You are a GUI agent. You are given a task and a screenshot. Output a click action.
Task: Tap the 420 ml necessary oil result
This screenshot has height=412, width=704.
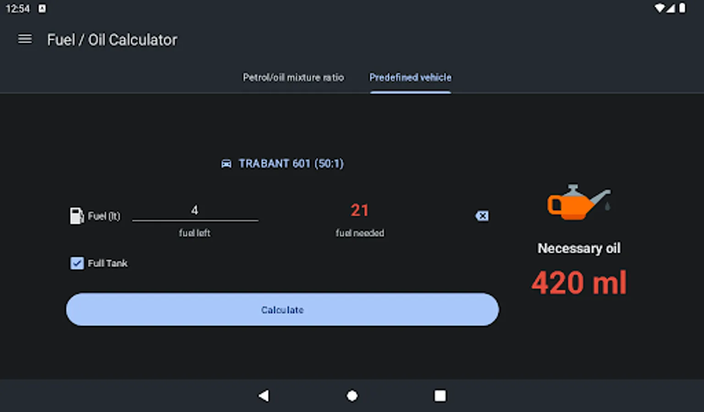579,282
